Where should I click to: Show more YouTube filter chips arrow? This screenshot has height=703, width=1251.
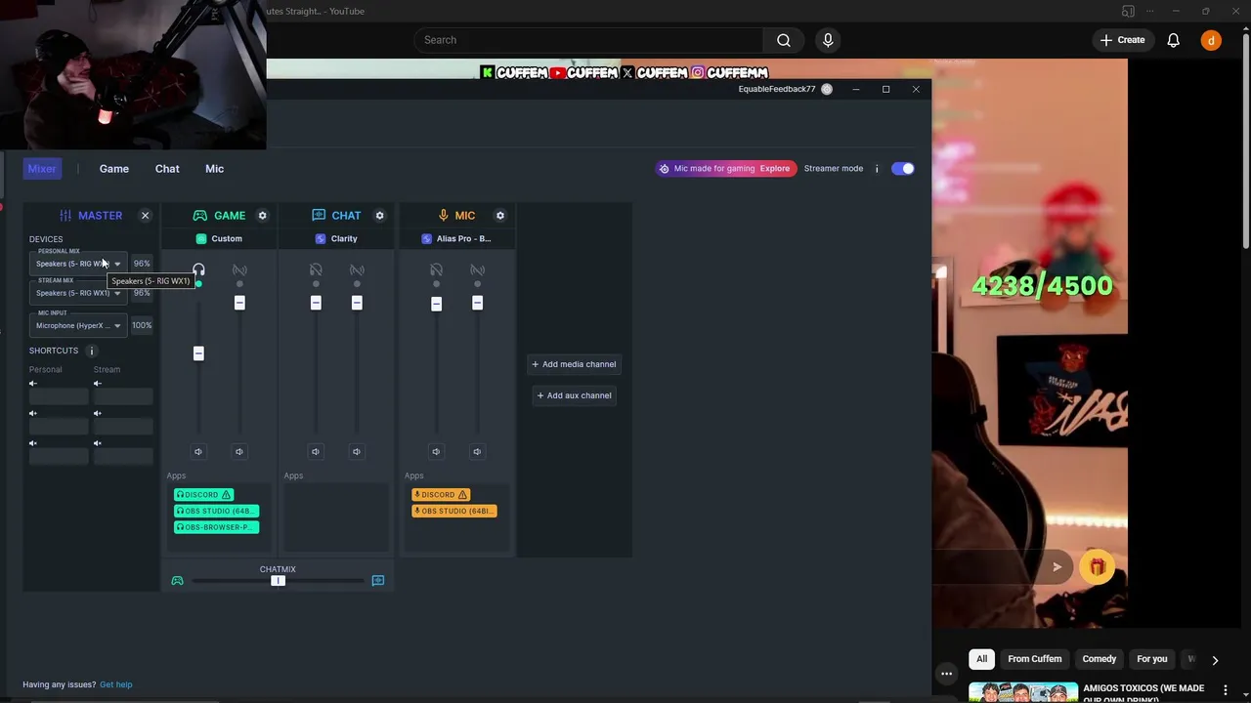[x=1215, y=660]
